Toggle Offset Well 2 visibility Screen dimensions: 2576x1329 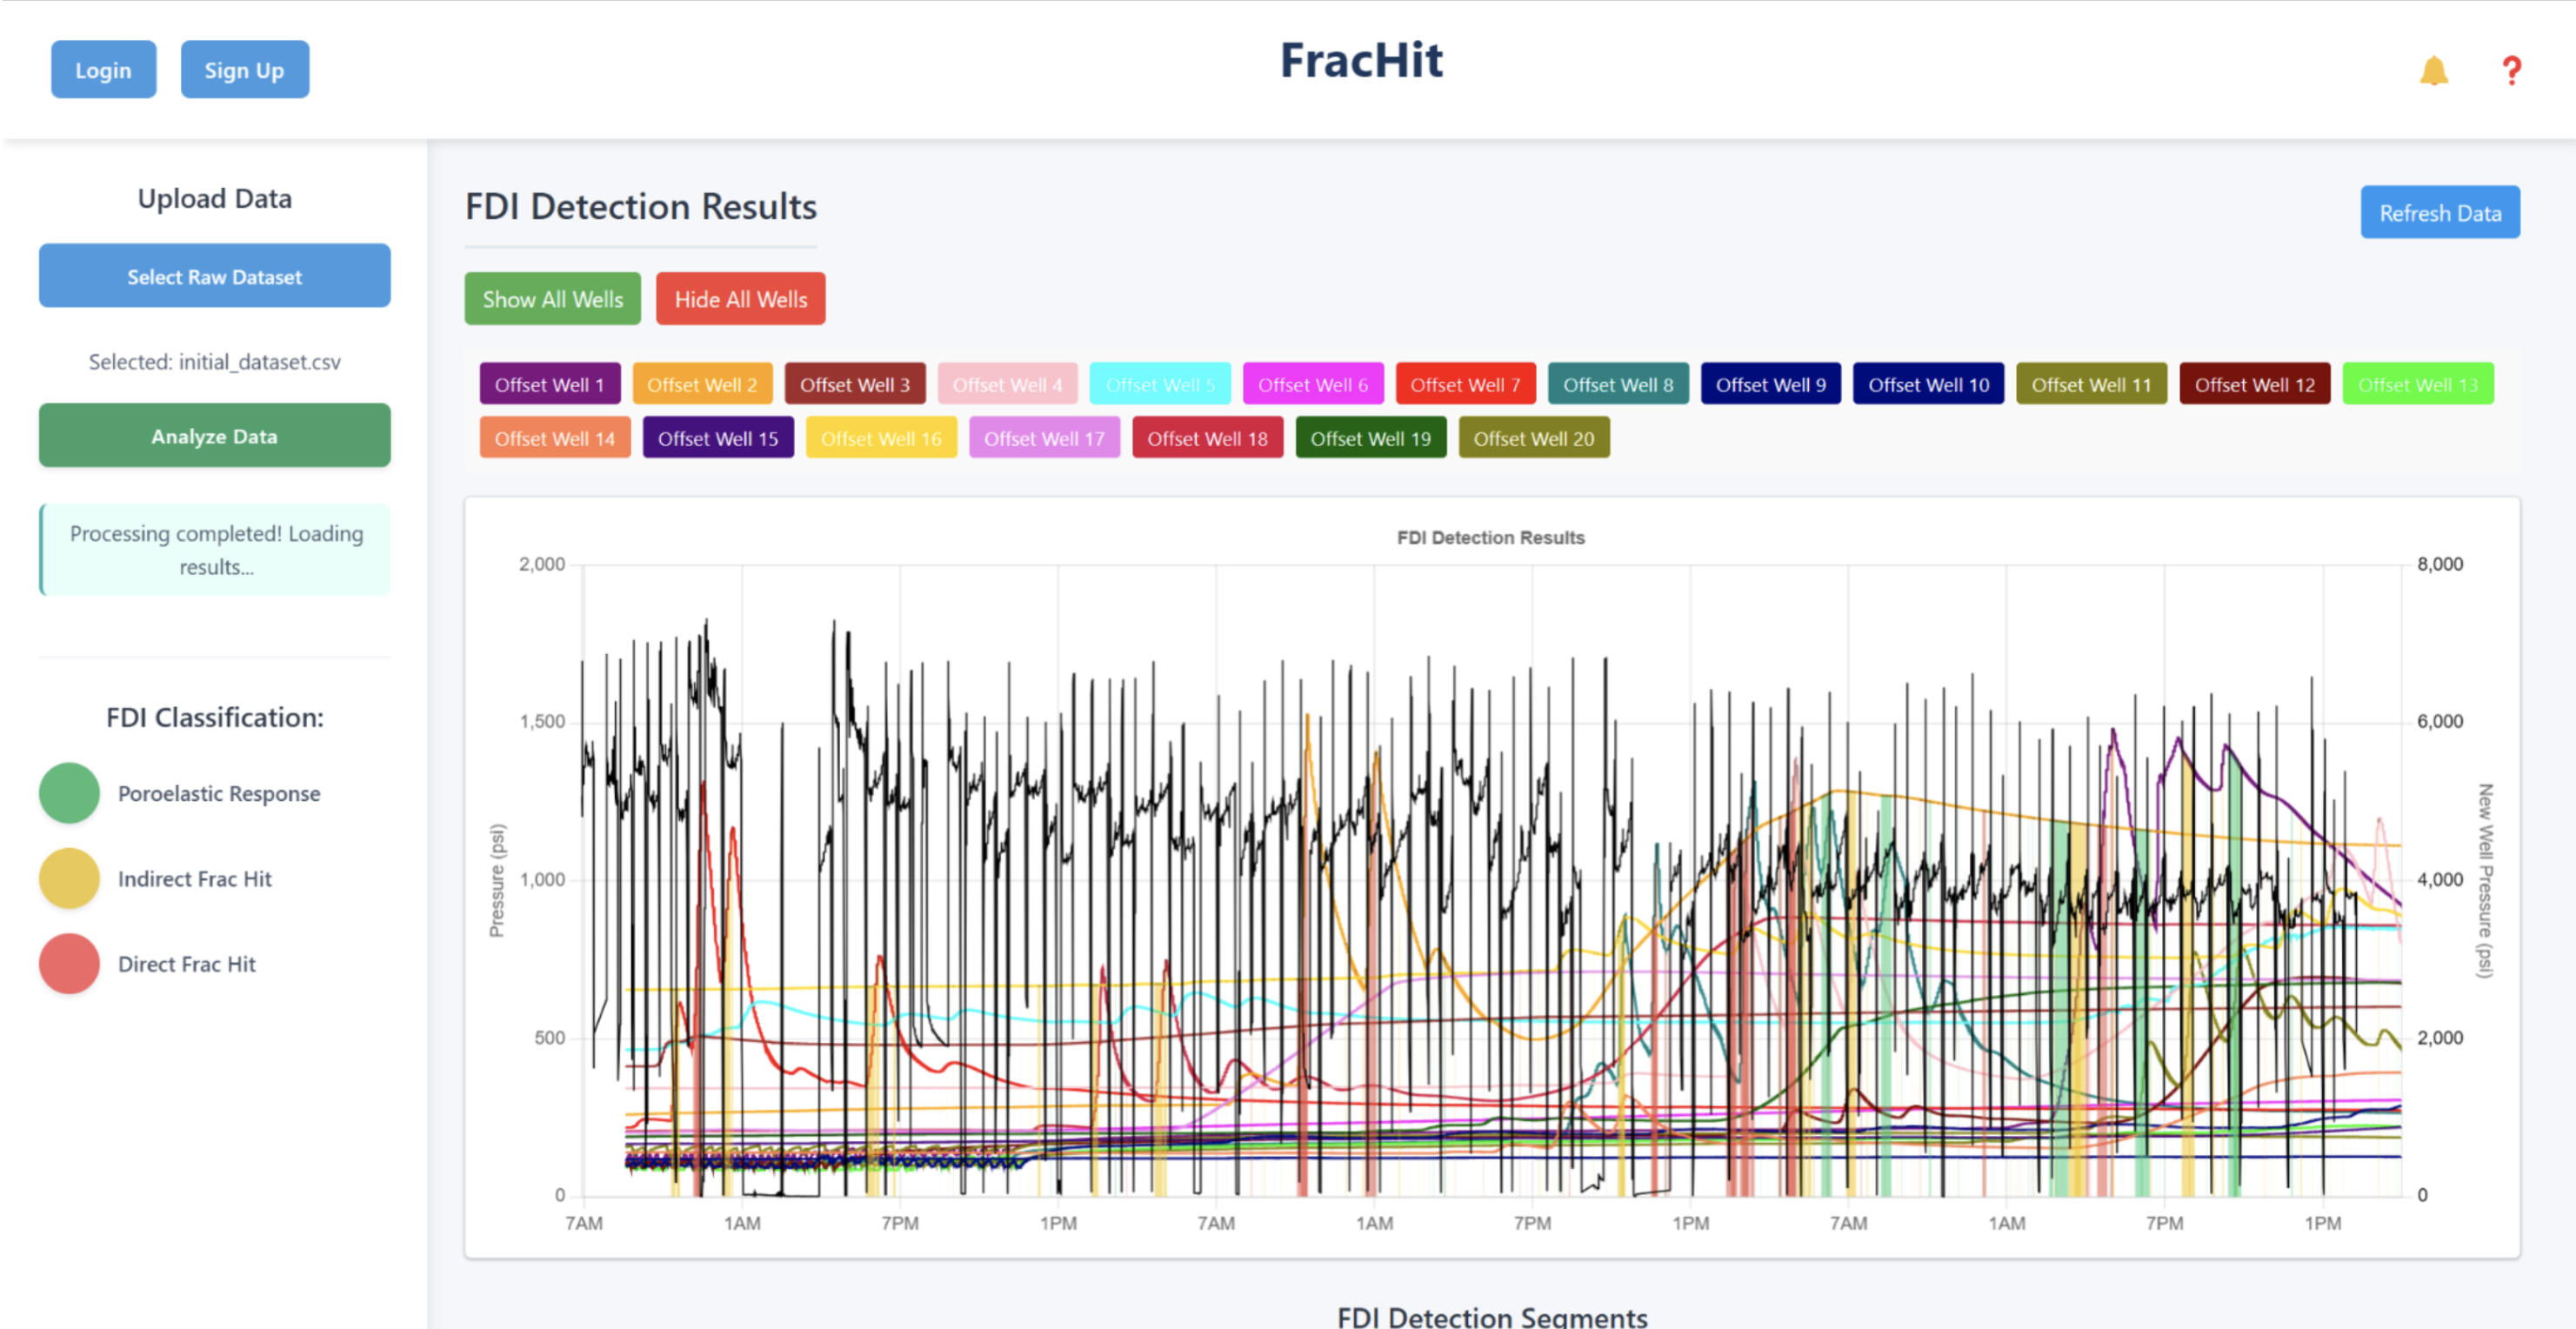(702, 384)
